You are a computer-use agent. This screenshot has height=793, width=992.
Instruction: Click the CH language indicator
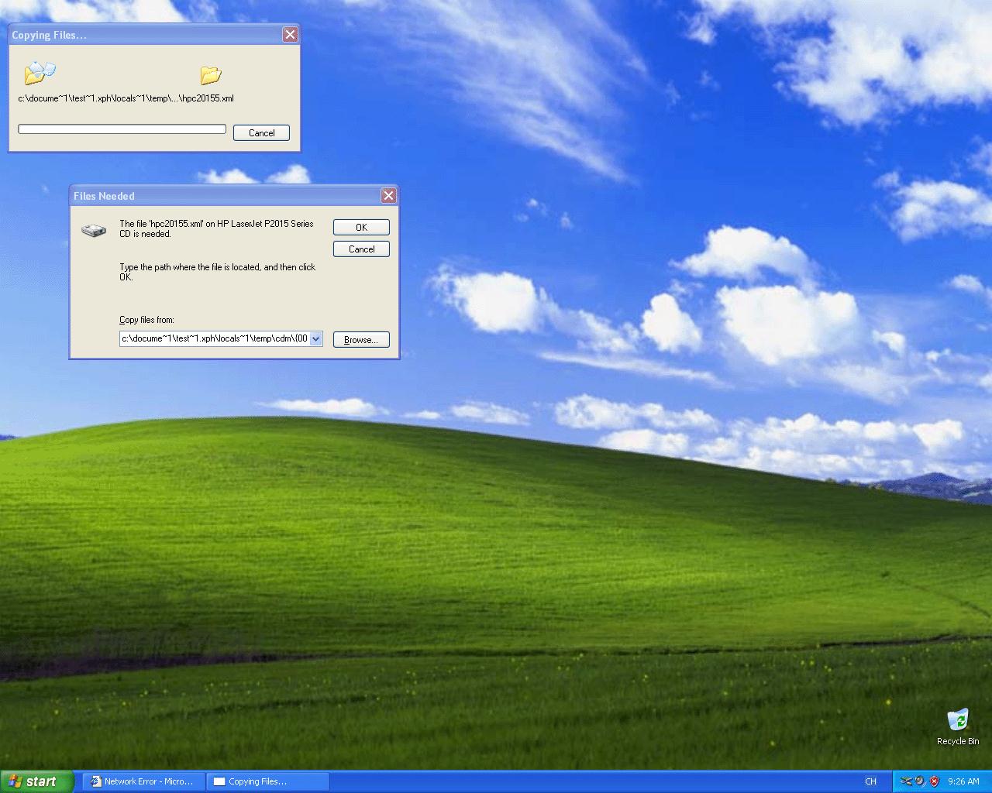point(870,782)
